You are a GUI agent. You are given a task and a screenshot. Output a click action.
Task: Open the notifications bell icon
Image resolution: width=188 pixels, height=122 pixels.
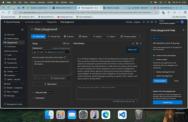tap(144, 22)
